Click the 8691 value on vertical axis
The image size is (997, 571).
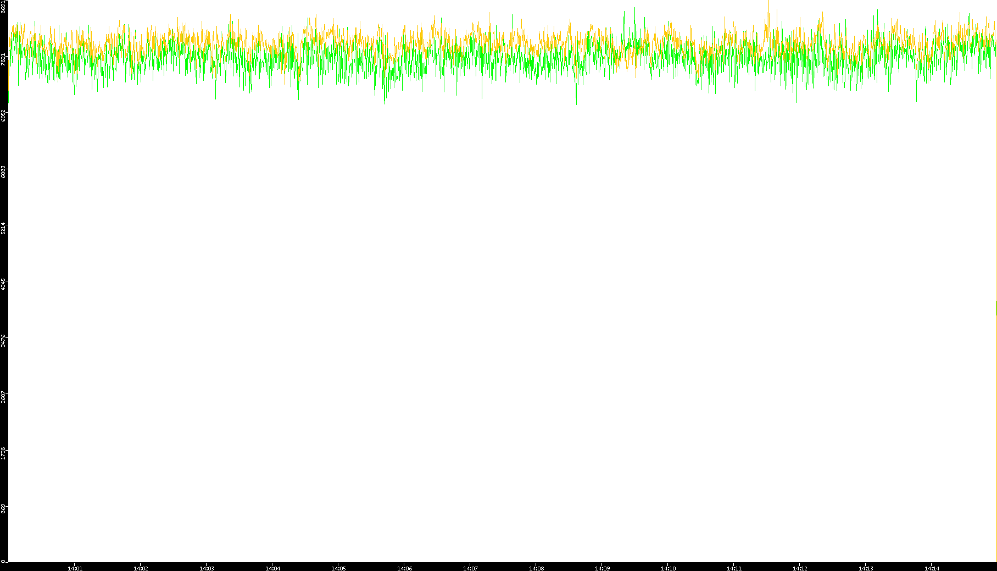(x=3, y=7)
